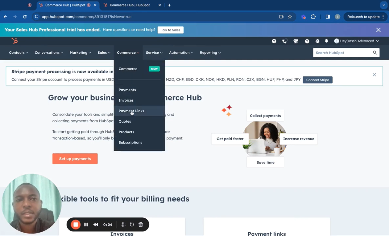
Task: Open the tab search dropdown arrow
Action: [384, 5]
